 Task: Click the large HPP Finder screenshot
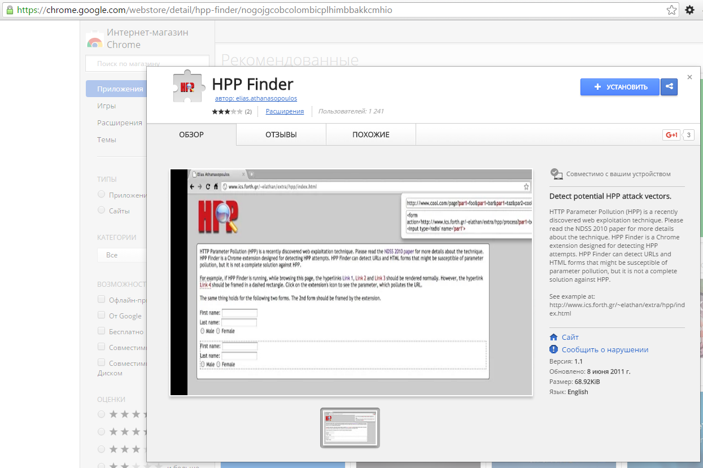(x=351, y=282)
